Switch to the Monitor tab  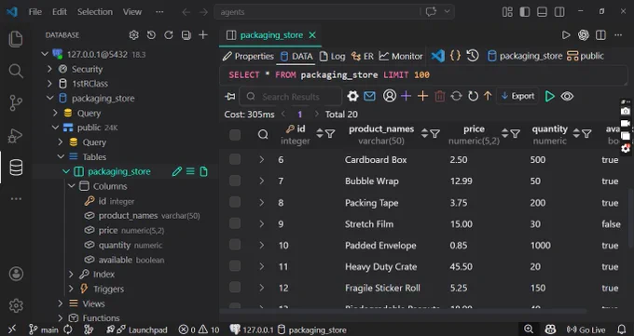pyautogui.click(x=401, y=56)
